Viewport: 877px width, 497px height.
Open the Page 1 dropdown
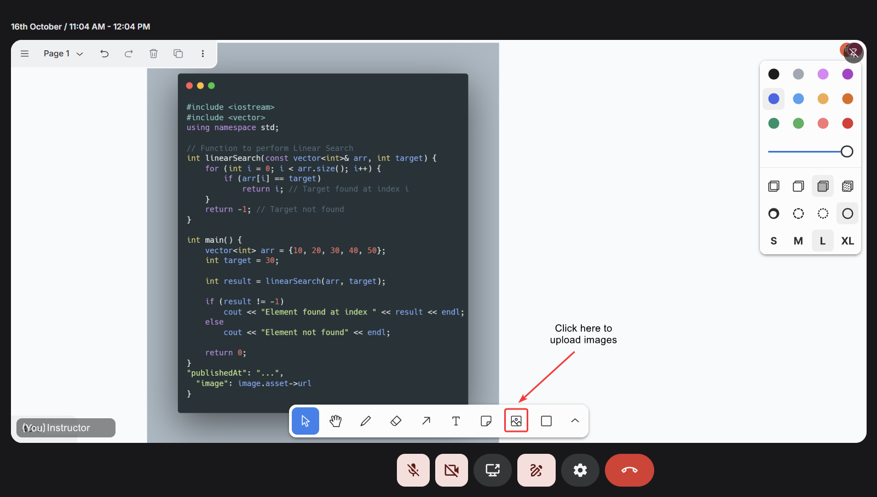click(63, 54)
